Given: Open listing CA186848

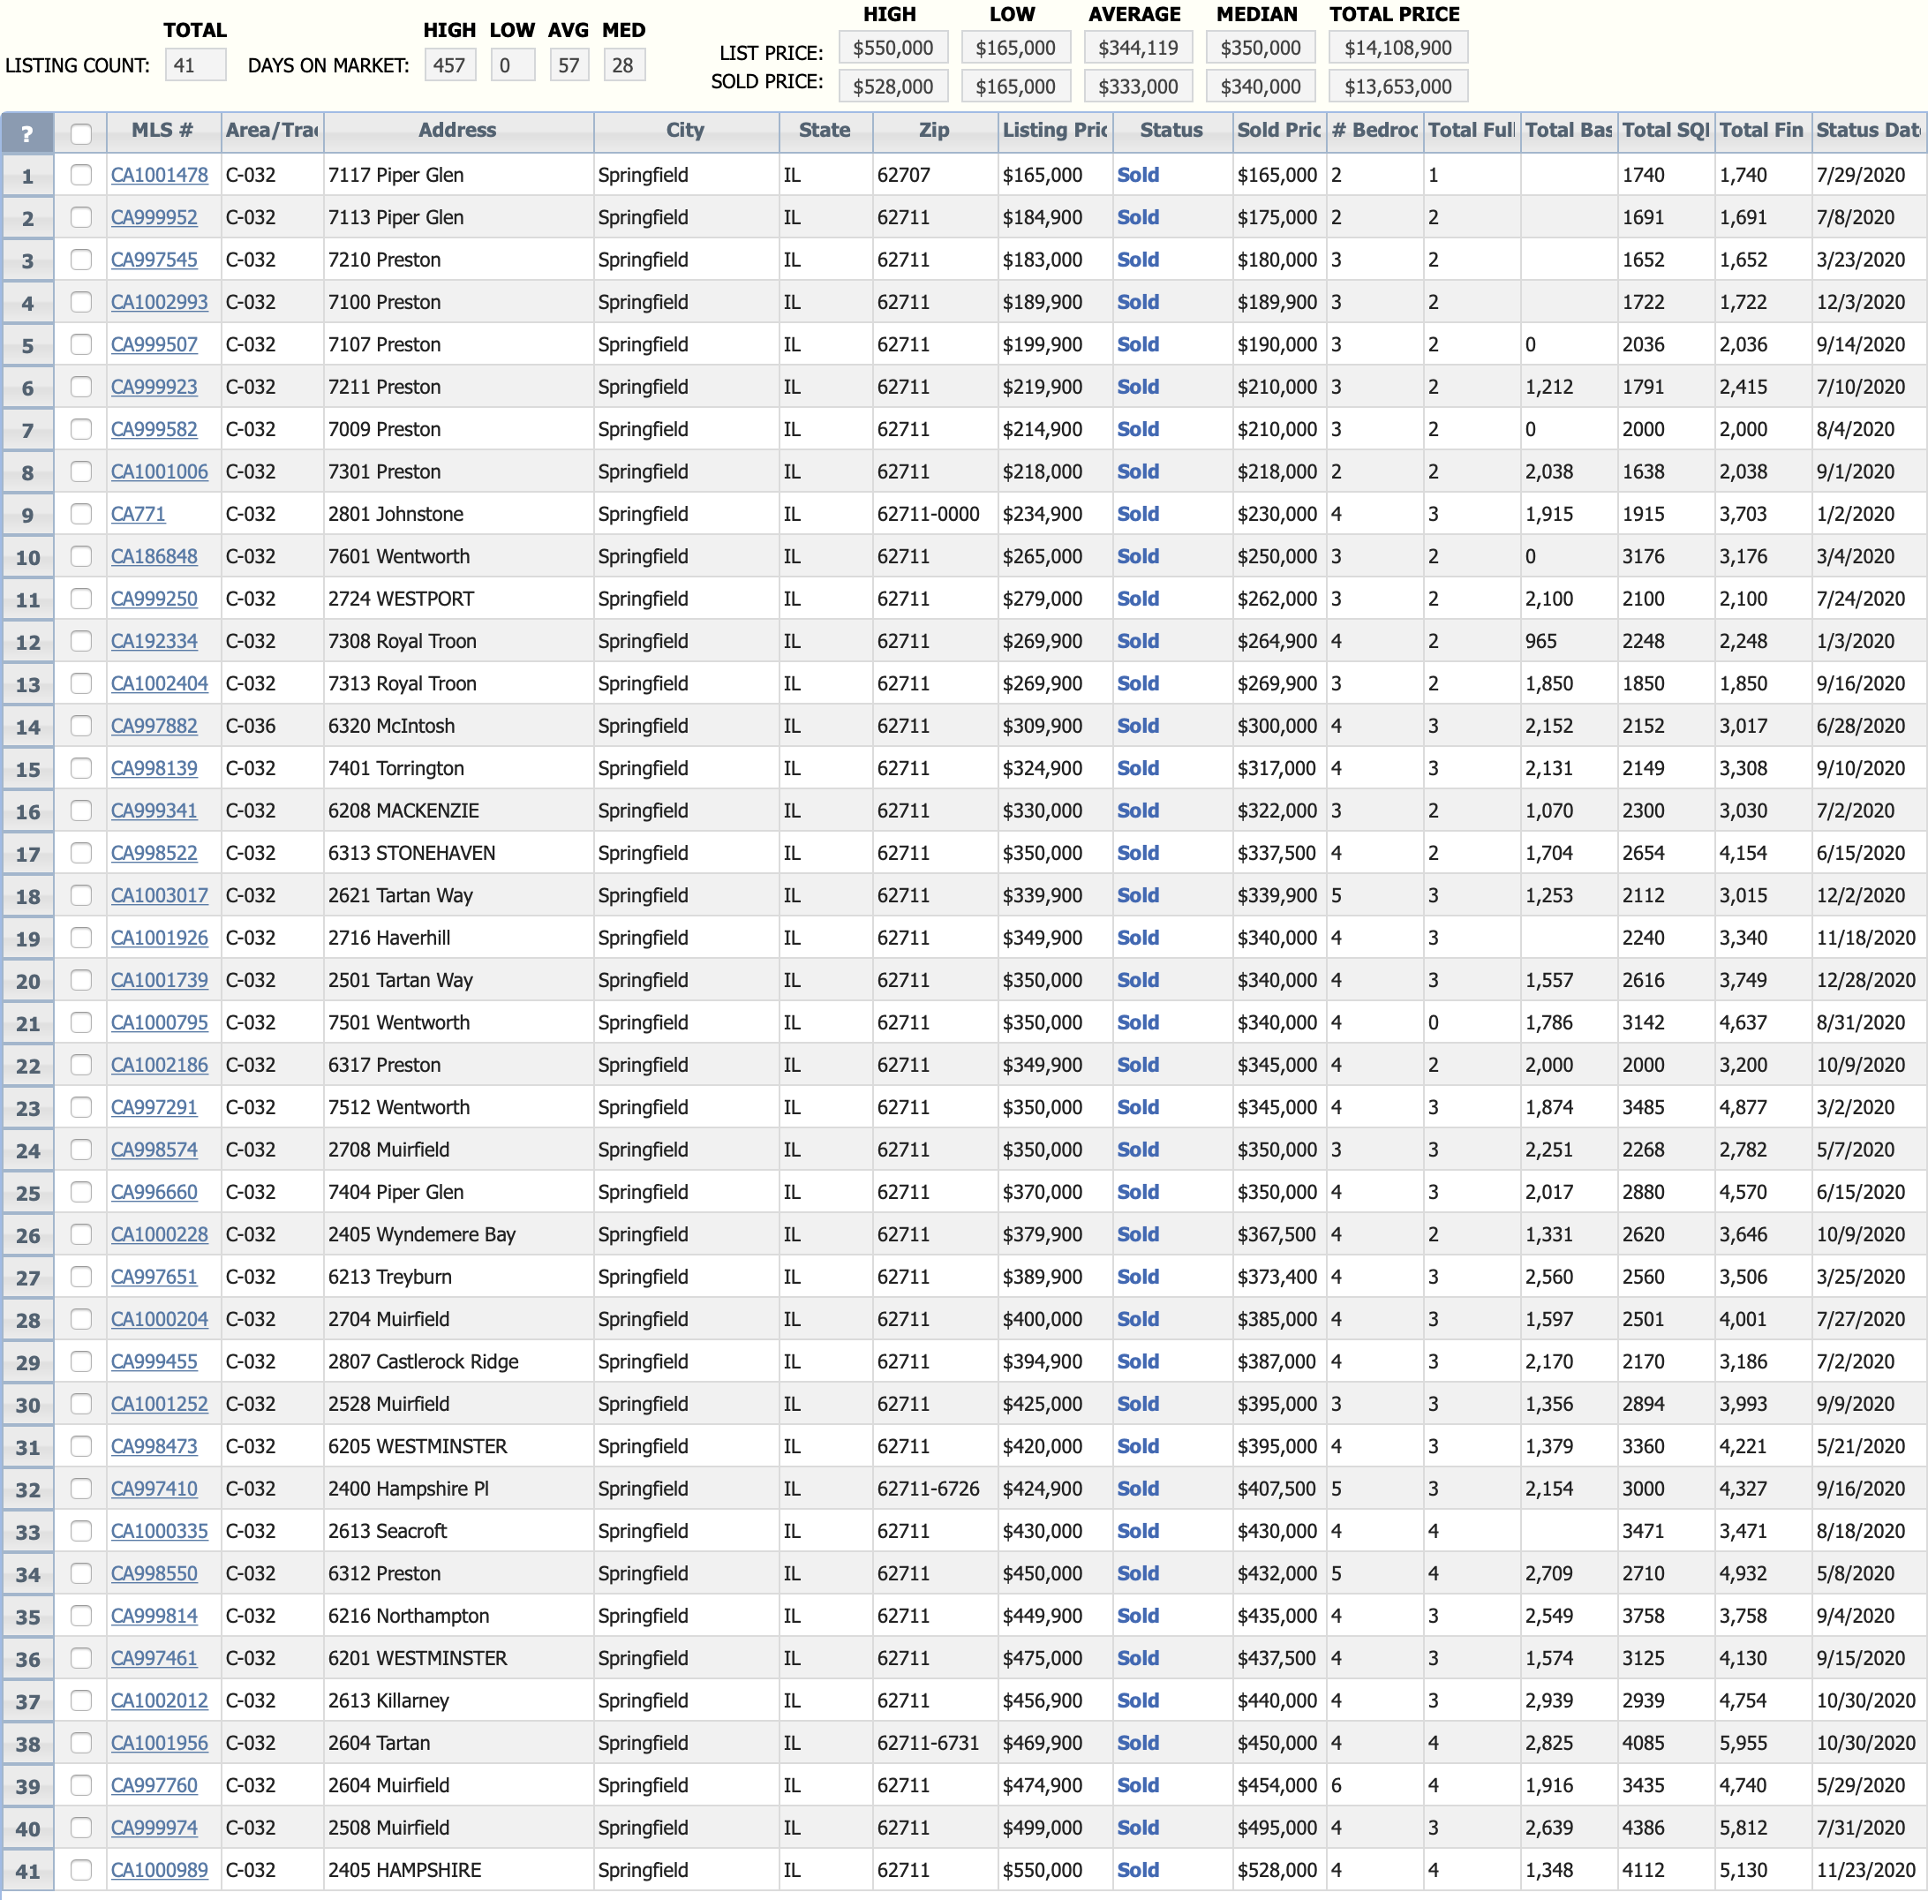Looking at the screenshot, I should pyautogui.click(x=154, y=556).
